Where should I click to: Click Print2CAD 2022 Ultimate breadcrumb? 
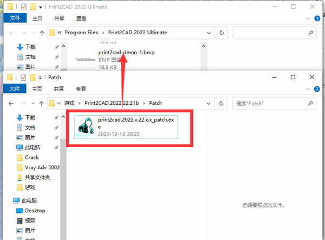(x=138, y=33)
